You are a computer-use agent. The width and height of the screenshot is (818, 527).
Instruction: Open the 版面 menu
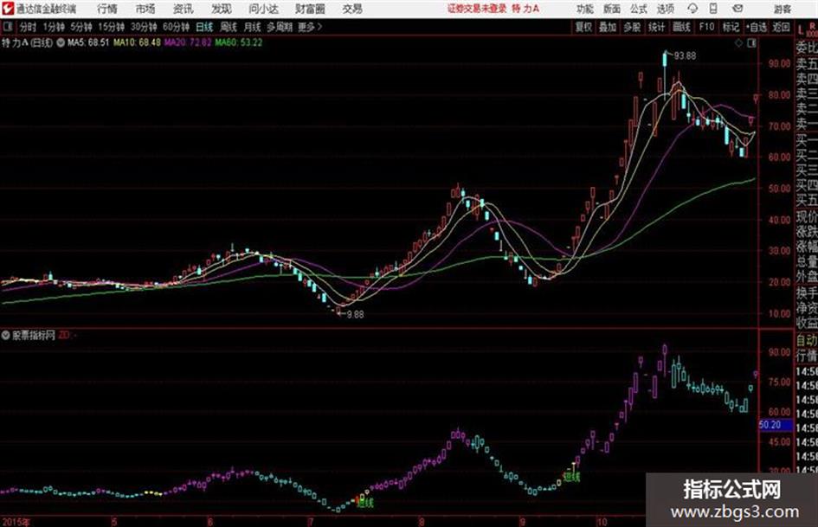[x=612, y=9]
